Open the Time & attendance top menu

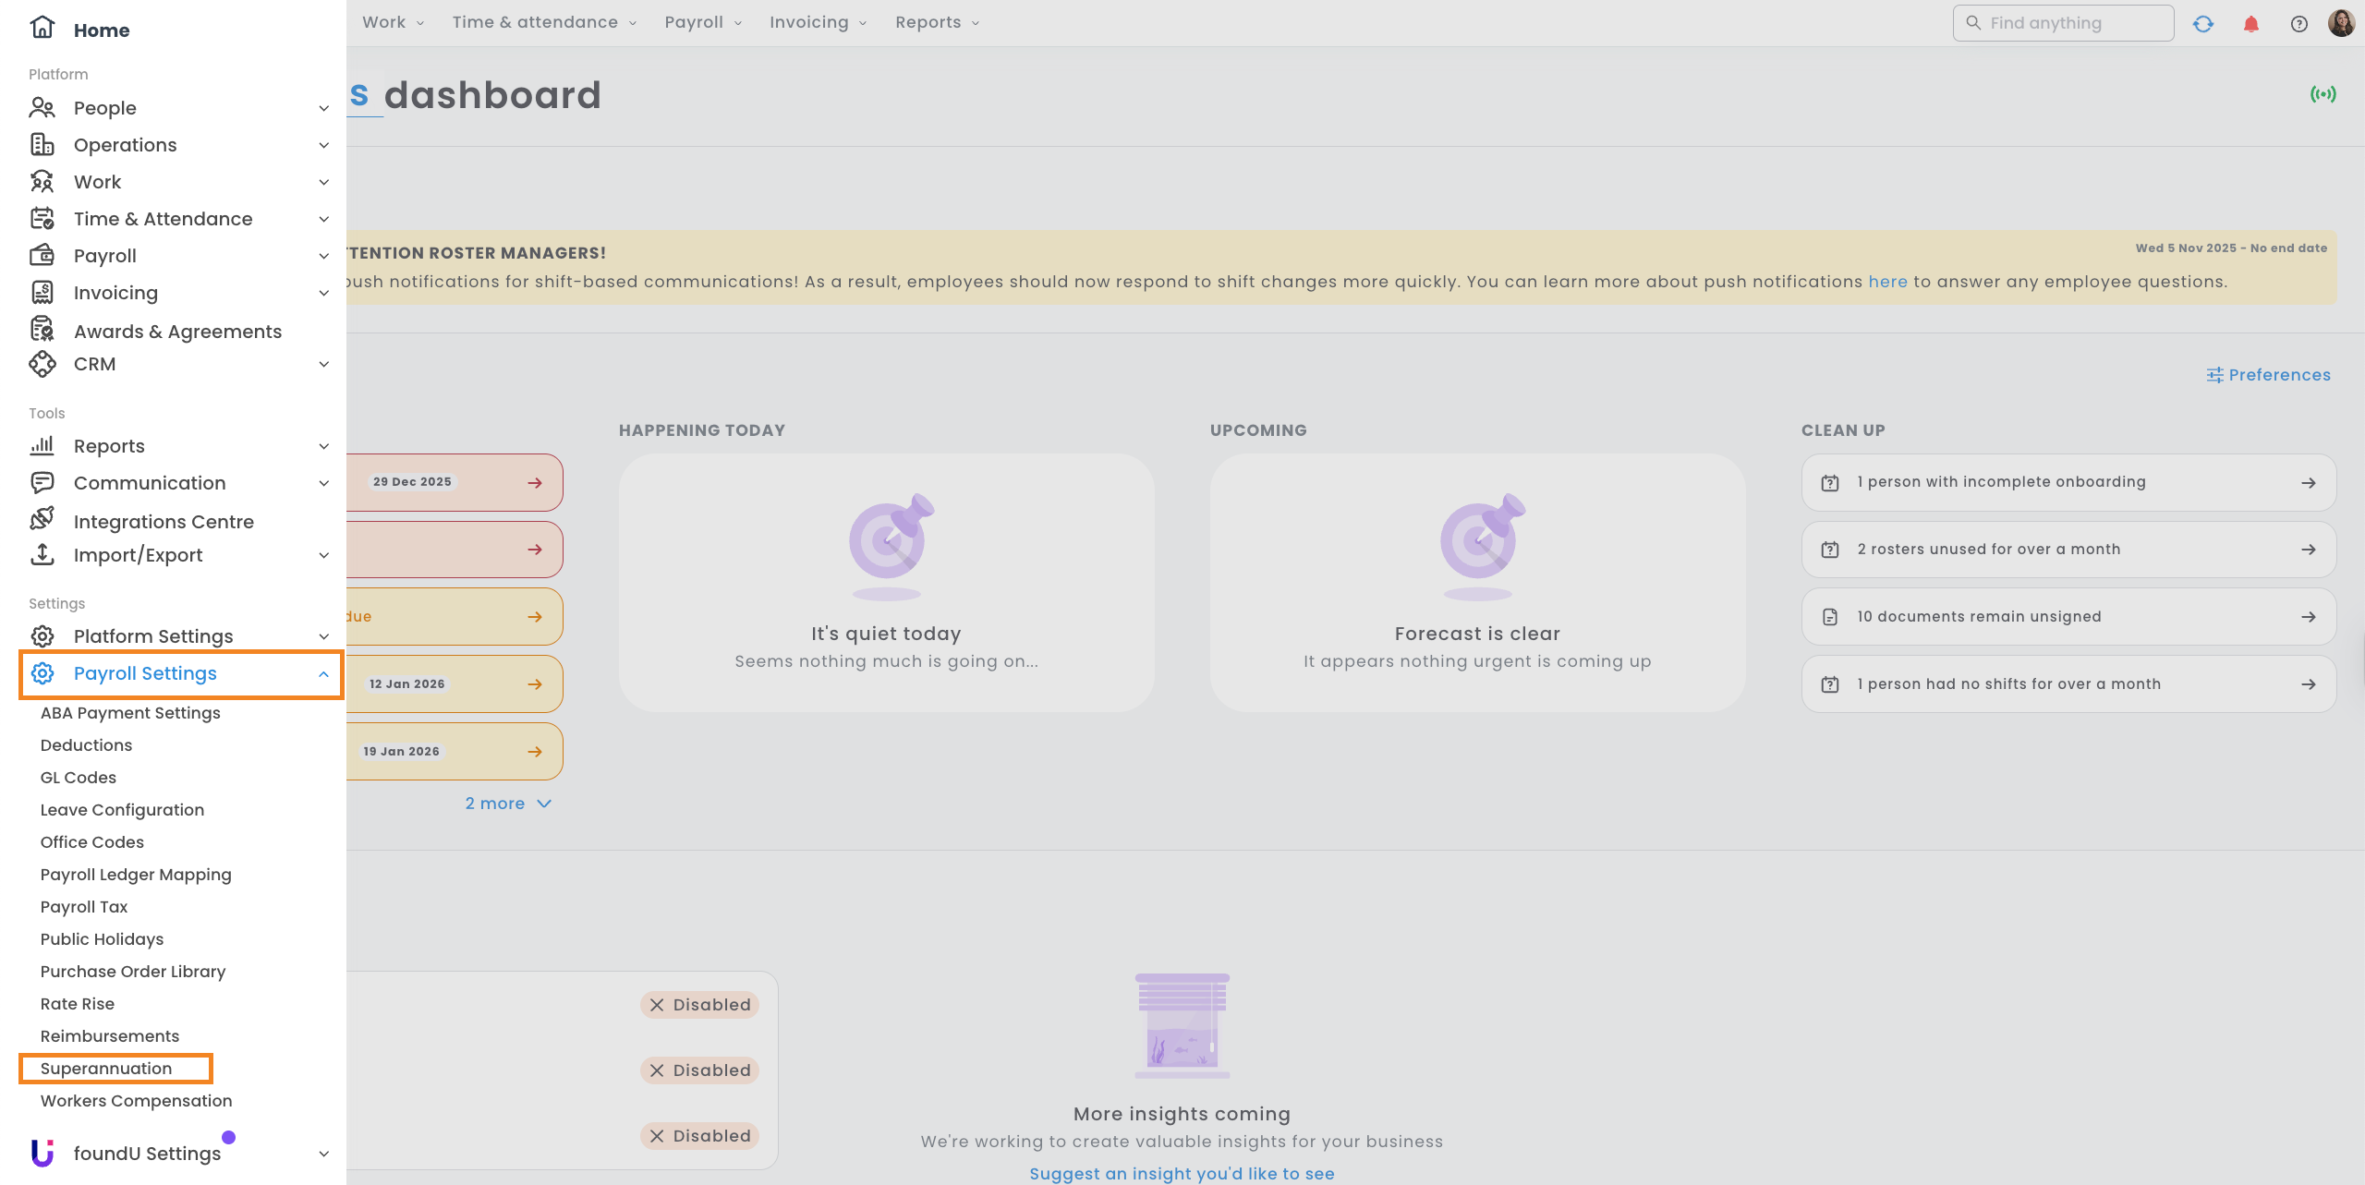(x=543, y=22)
